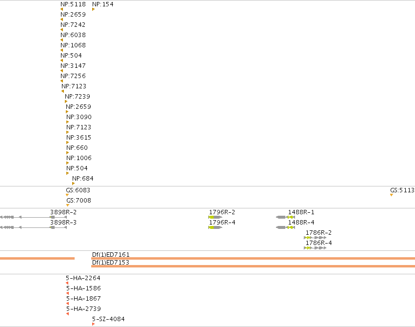Click the NP:7123 label with right-pointing arrow
Viewport: 415px width, 327px height.
(79, 127)
